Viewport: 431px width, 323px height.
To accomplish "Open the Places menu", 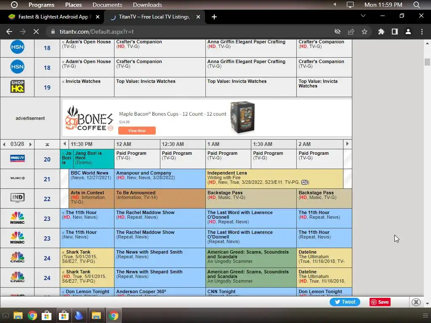I will (73, 5).
